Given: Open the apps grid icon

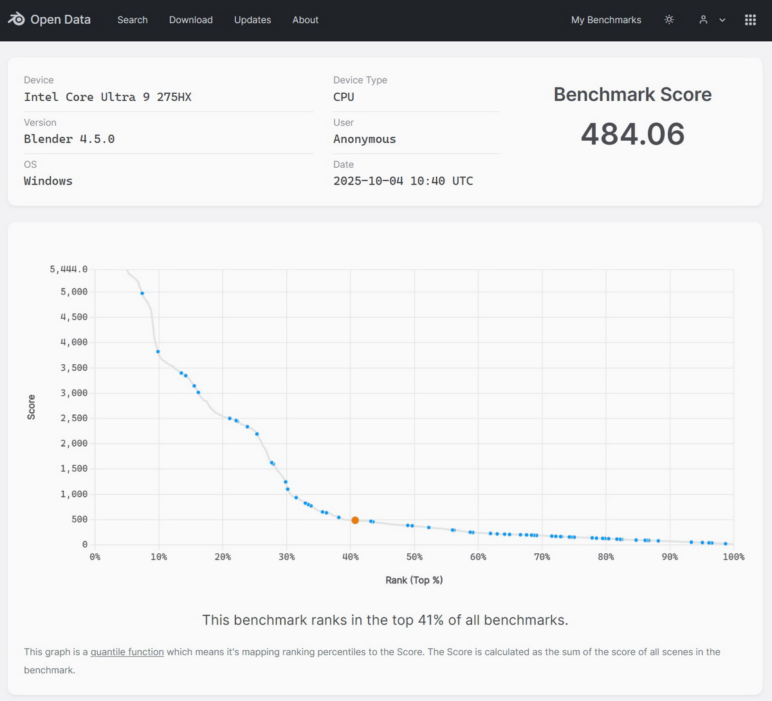Looking at the screenshot, I should (750, 20).
